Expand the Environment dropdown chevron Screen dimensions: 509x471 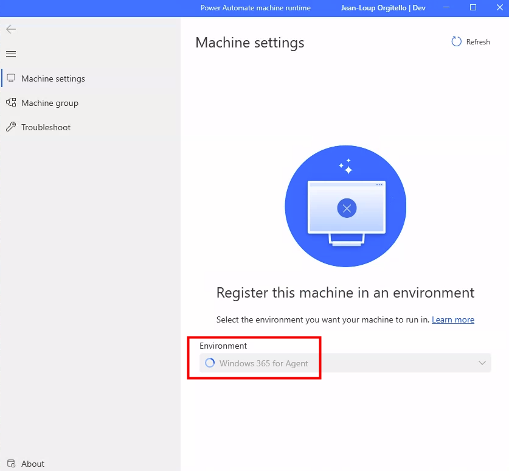482,363
